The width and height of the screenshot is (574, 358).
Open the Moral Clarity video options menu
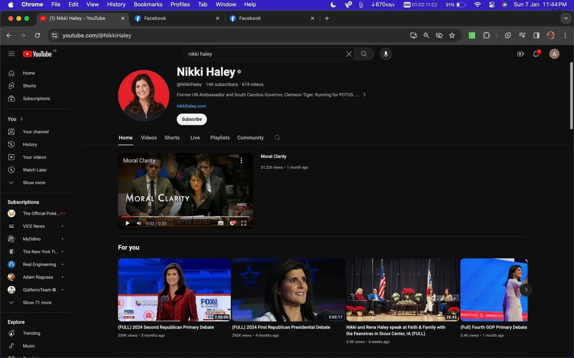click(x=241, y=160)
